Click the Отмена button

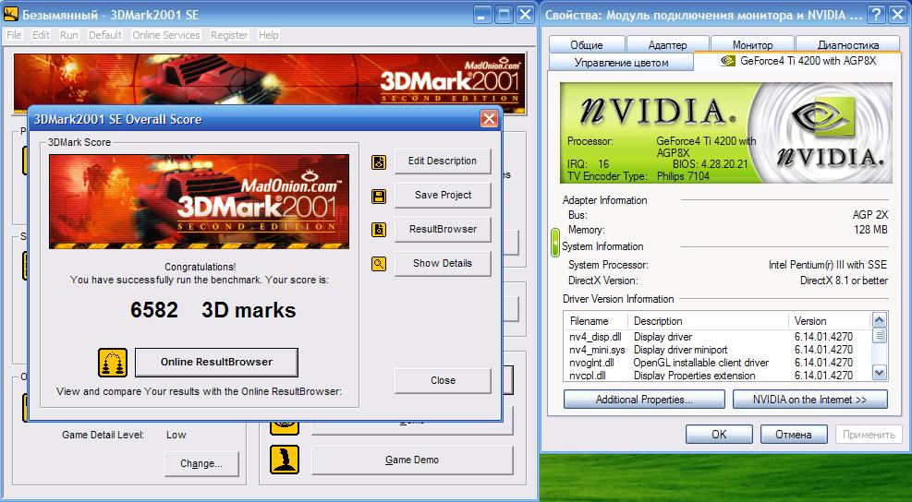(794, 434)
